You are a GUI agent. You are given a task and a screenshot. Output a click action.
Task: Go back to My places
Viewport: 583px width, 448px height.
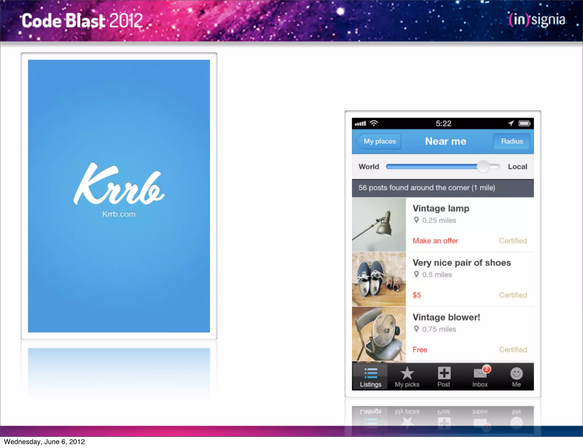coord(379,141)
